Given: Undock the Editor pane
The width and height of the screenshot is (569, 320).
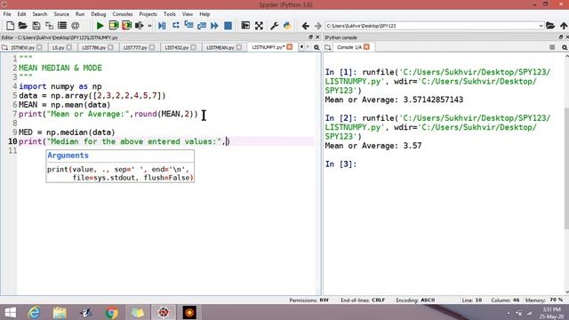Looking at the screenshot, I should [x=310, y=37].
